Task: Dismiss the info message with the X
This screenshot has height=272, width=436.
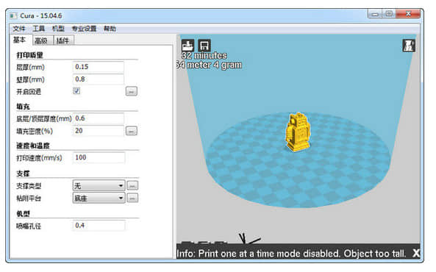Action: [x=416, y=253]
